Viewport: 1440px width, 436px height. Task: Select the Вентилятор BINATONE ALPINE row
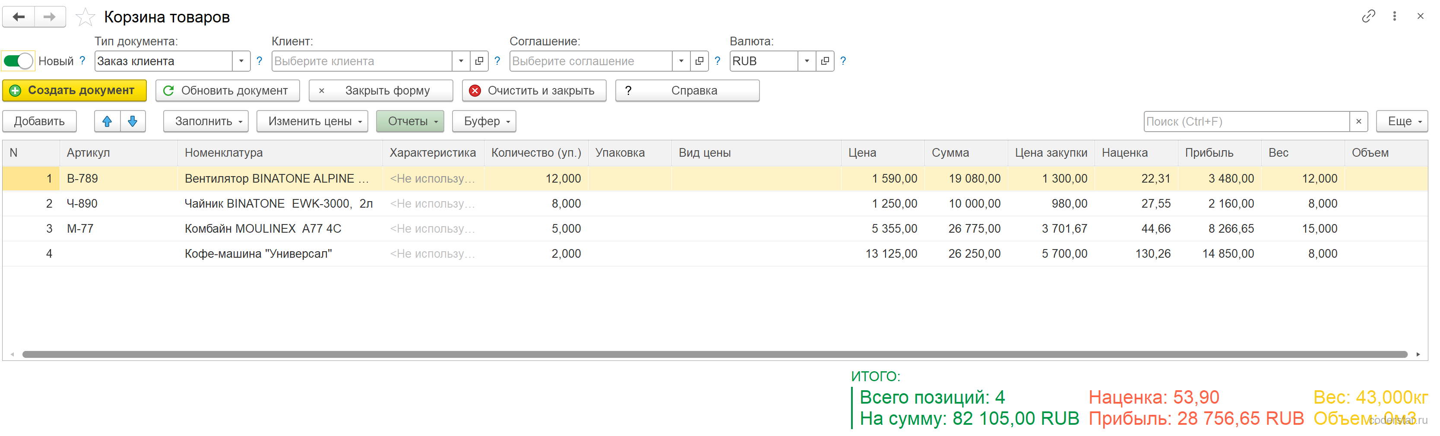pos(715,179)
